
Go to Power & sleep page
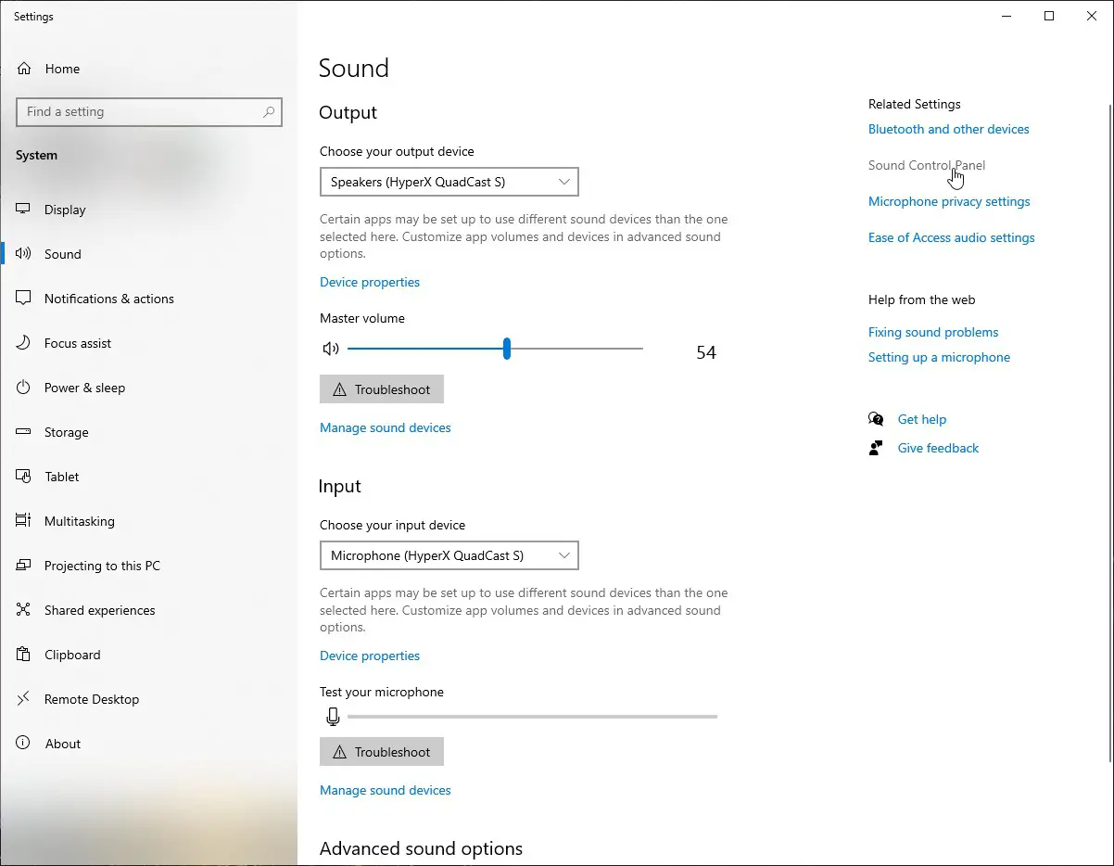tap(148, 388)
